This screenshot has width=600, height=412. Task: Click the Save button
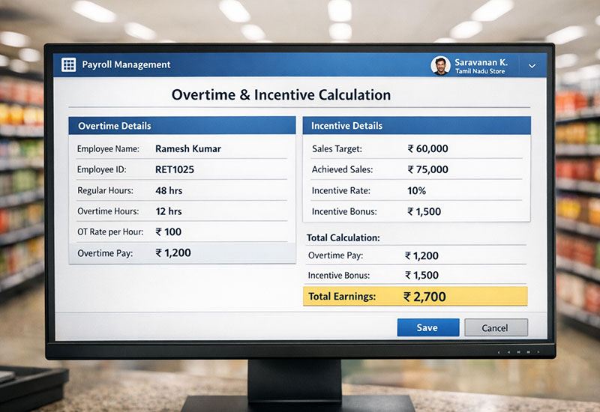click(428, 327)
